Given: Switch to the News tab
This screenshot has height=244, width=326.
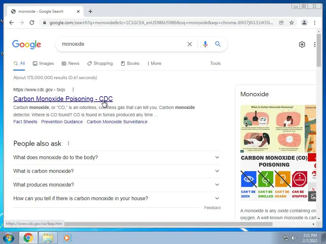Looking at the screenshot, I should tap(70, 64).
